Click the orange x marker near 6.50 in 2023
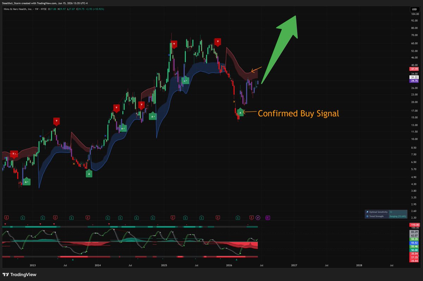The height and width of the screenshot is (281, 423). point(74,164)
